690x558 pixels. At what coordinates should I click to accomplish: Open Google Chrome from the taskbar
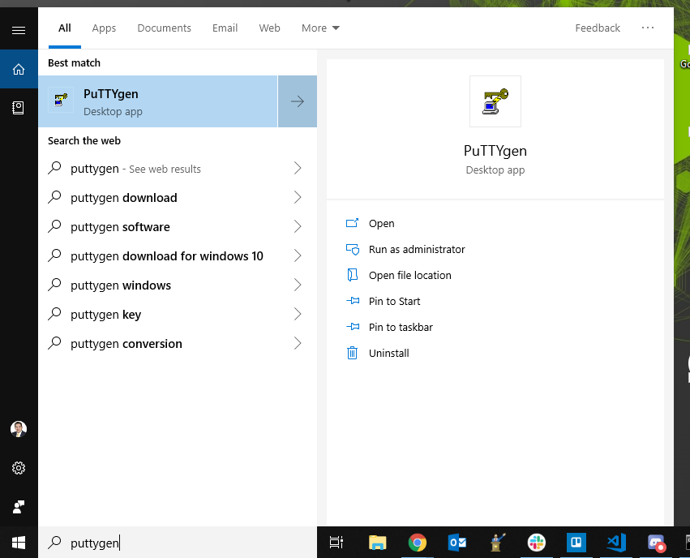418,543
